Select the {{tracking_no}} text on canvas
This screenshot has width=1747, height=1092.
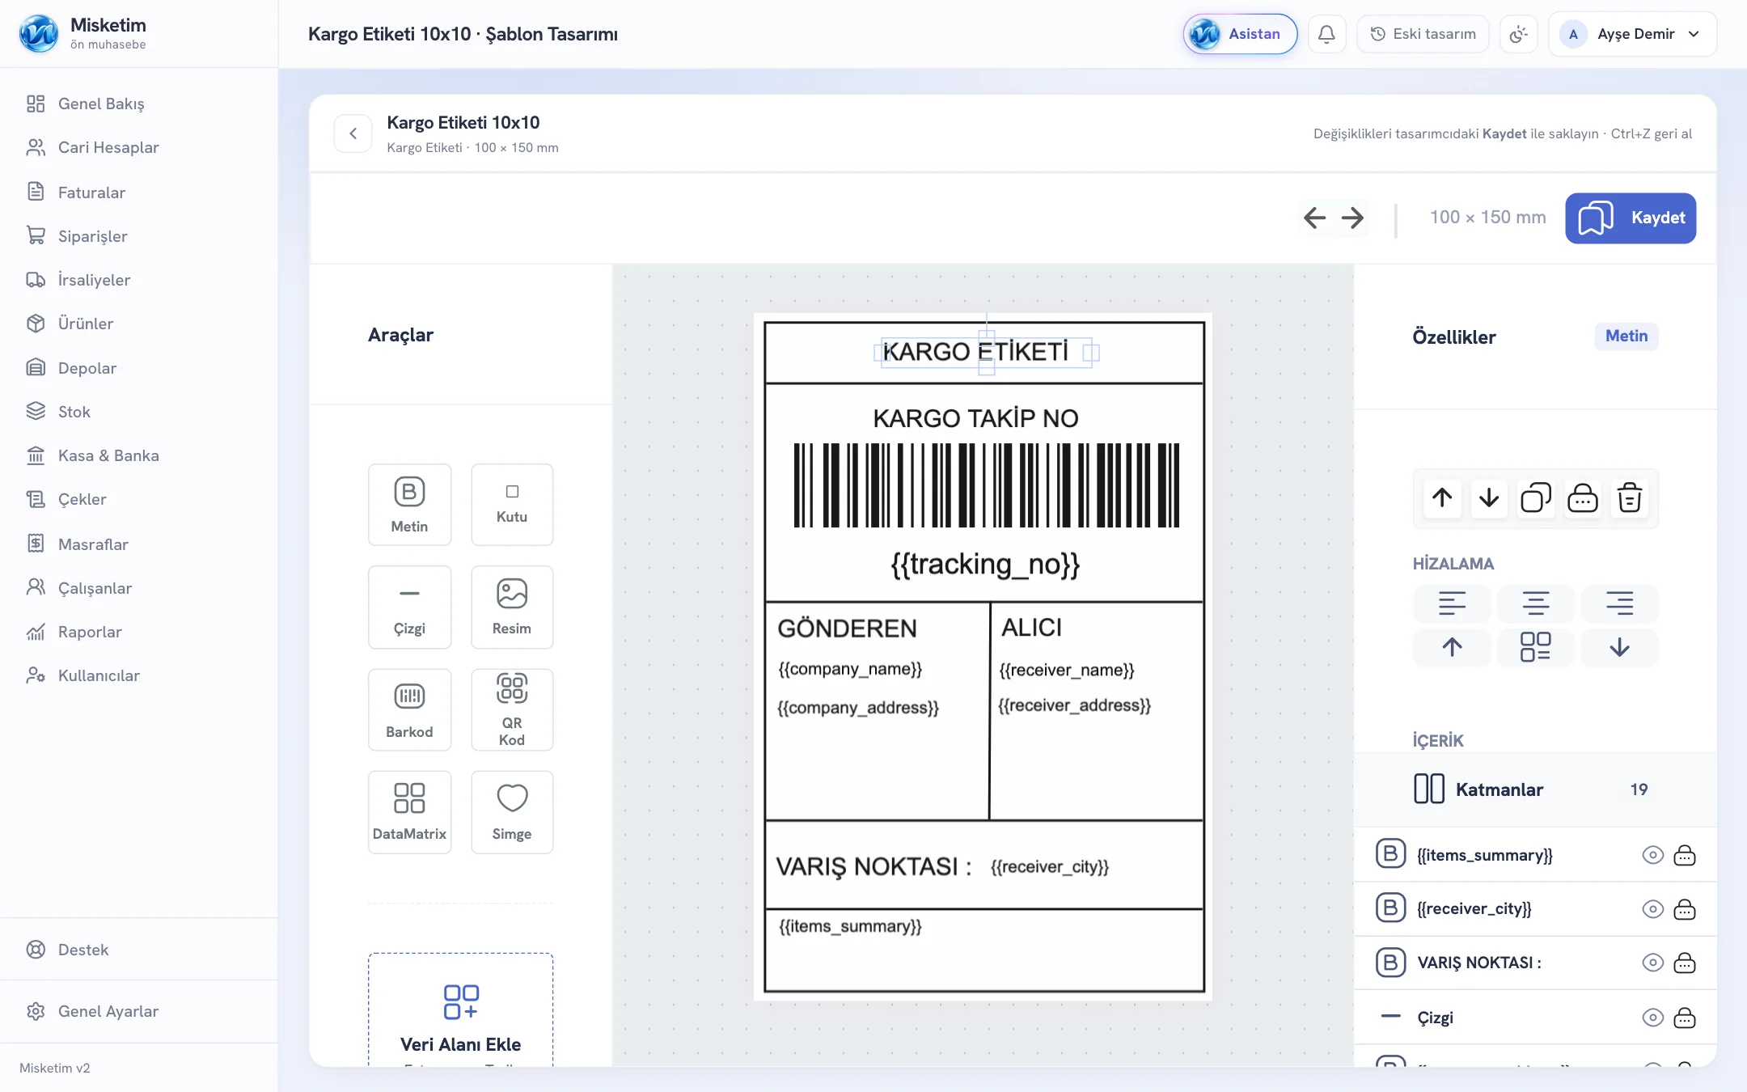pyautogui.click(x=985, y=564)
